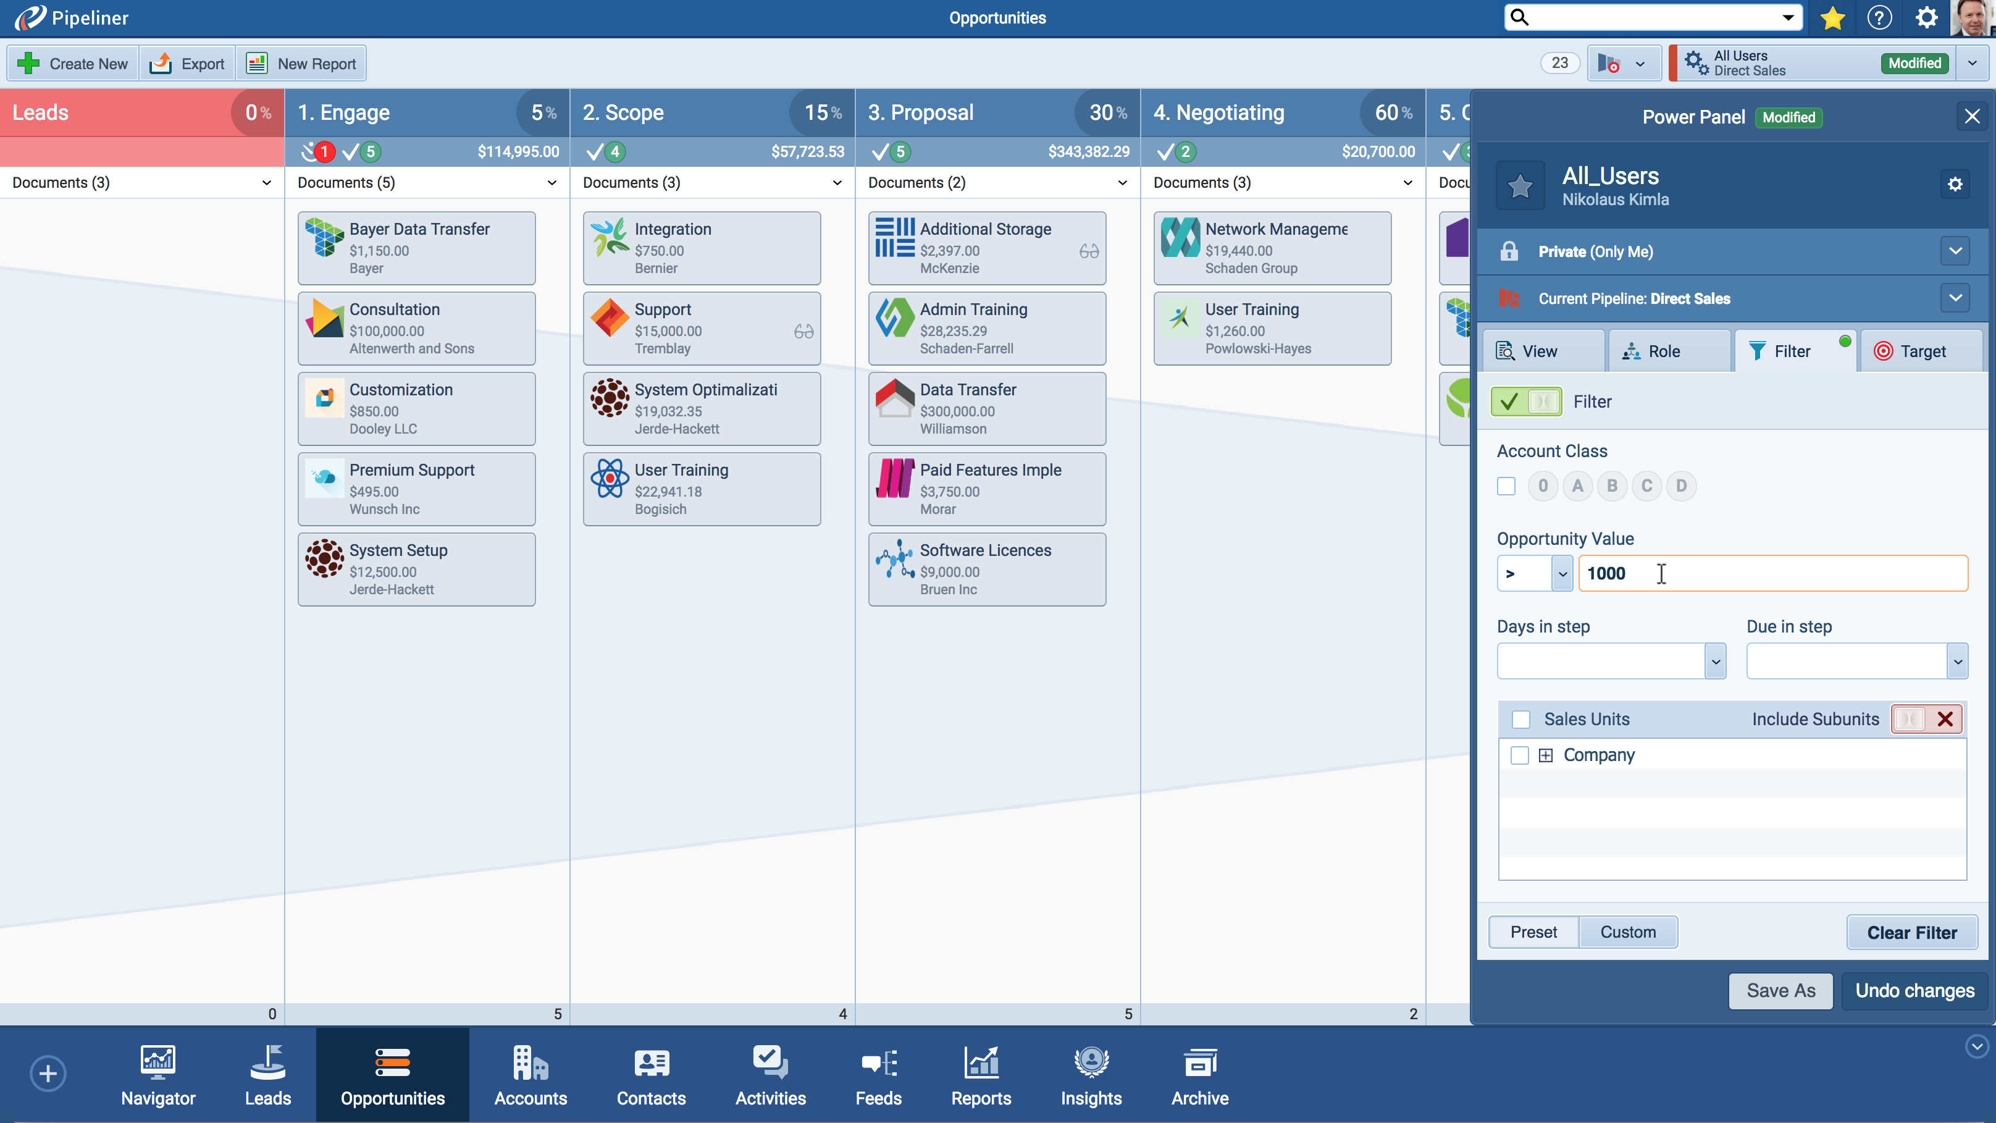Click the yellow favorites star icon
The image size is (1996, 1123).
pos(1832,18)
